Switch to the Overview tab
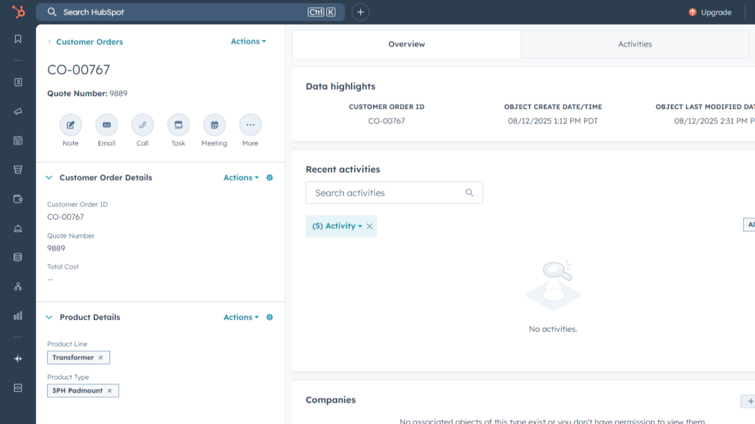The height and width of the screenshot is (424, 755). point(407,44)
